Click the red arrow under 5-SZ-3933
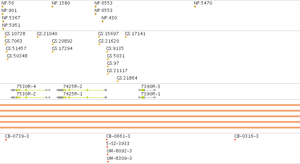 coord(107,147)
